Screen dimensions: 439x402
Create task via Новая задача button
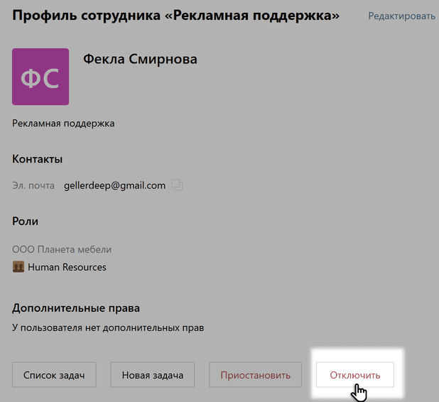[x=153, y=375]
